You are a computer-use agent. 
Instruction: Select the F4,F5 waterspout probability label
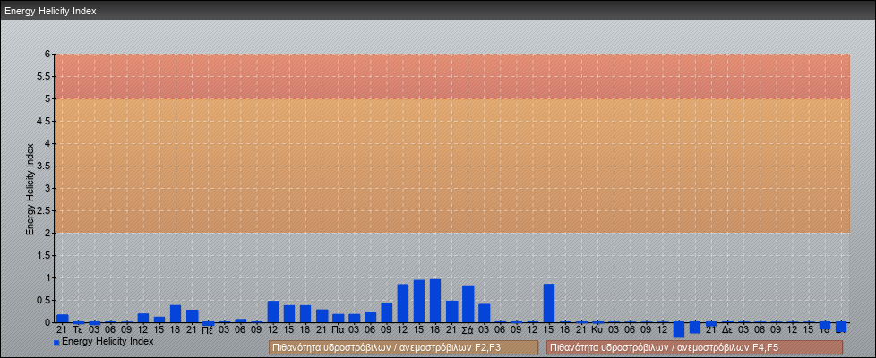tap(694, 347)
